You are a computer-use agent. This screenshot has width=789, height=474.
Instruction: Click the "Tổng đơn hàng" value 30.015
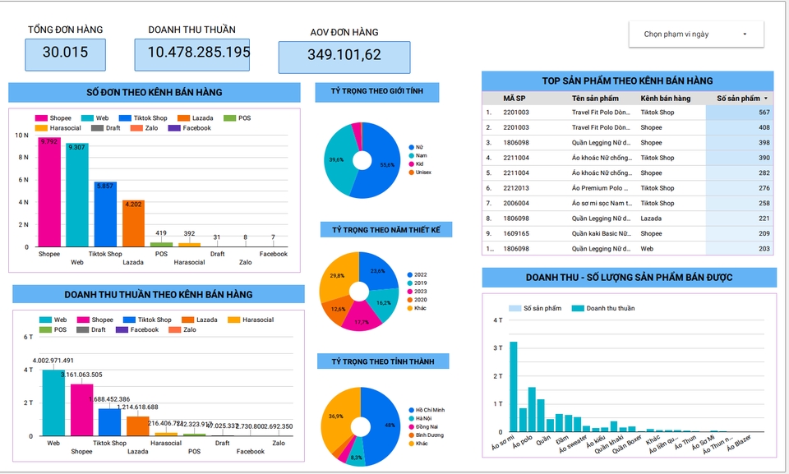click(x=65, y=53)
